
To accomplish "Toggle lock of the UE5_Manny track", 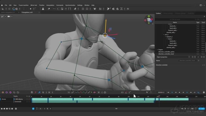I will coord(29,99).
